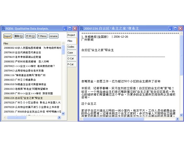Viewport: 184px width, 147px height.
Task: Select file 20070228 广州50小区业委会
Action: (32, 103)
